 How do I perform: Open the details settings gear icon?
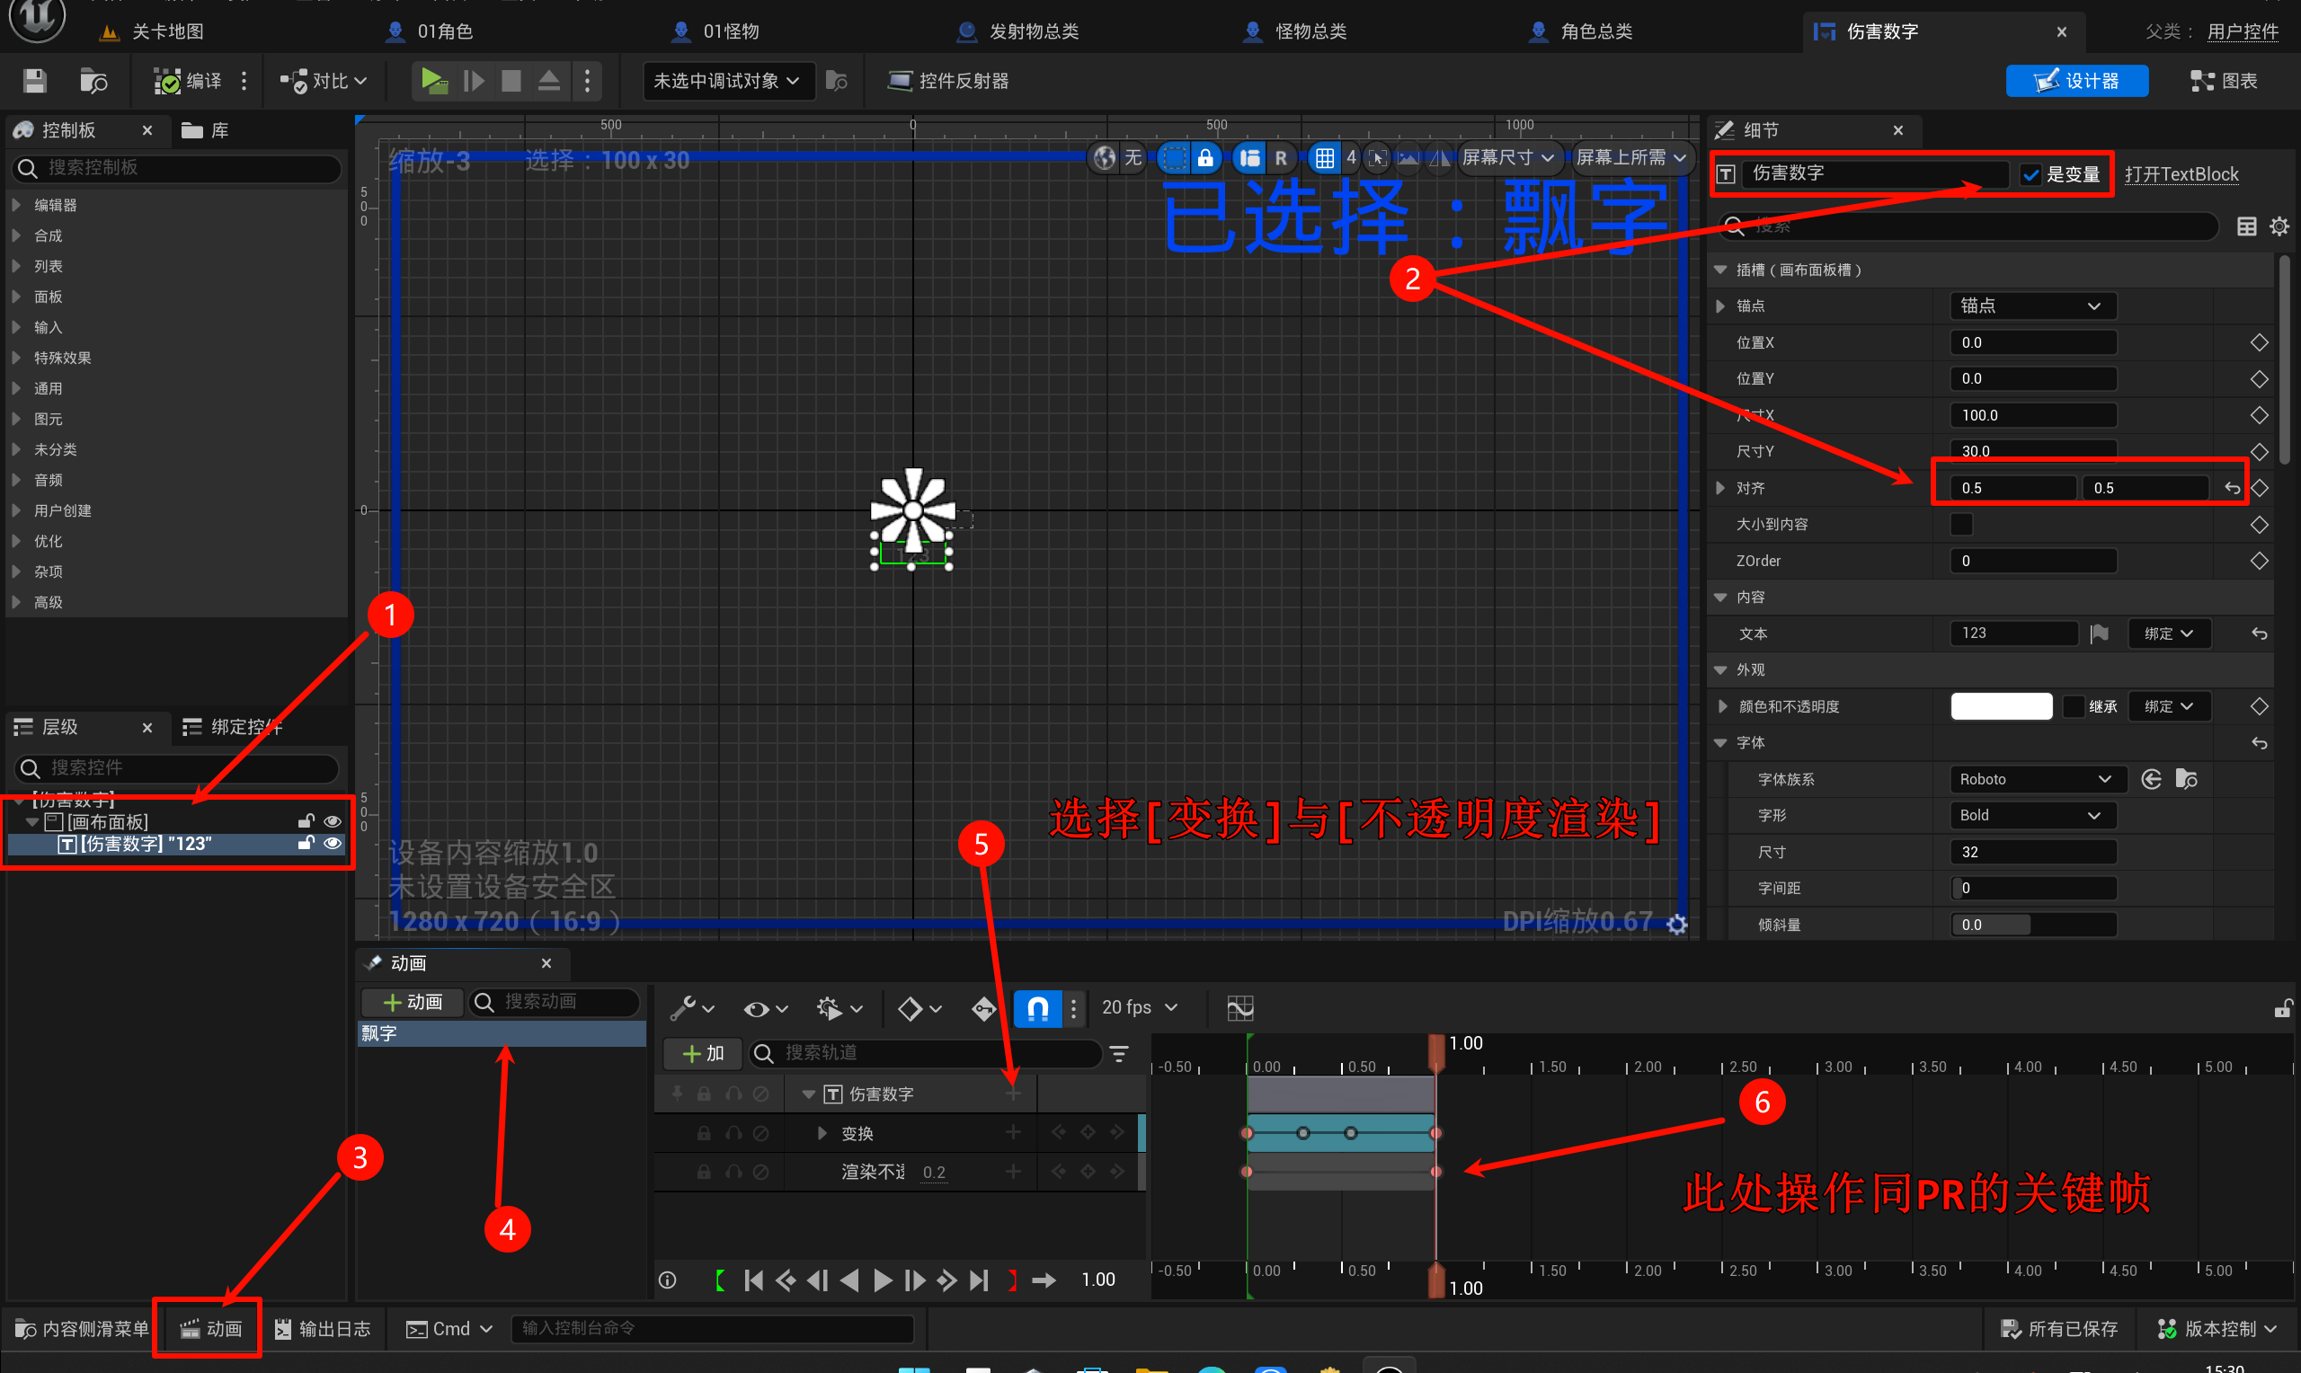pyautogui.click(x=2279, y=226)
